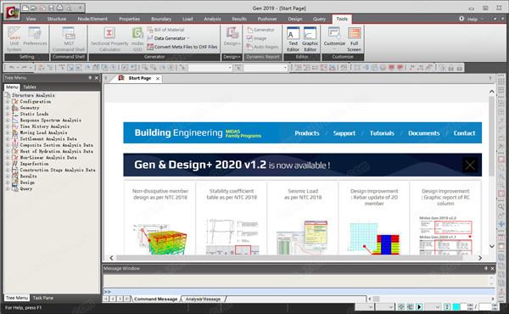Switch to the Analysis Message tab
Image resolution: width=509 pixels, height=314 pixels.
coord(203,299)
